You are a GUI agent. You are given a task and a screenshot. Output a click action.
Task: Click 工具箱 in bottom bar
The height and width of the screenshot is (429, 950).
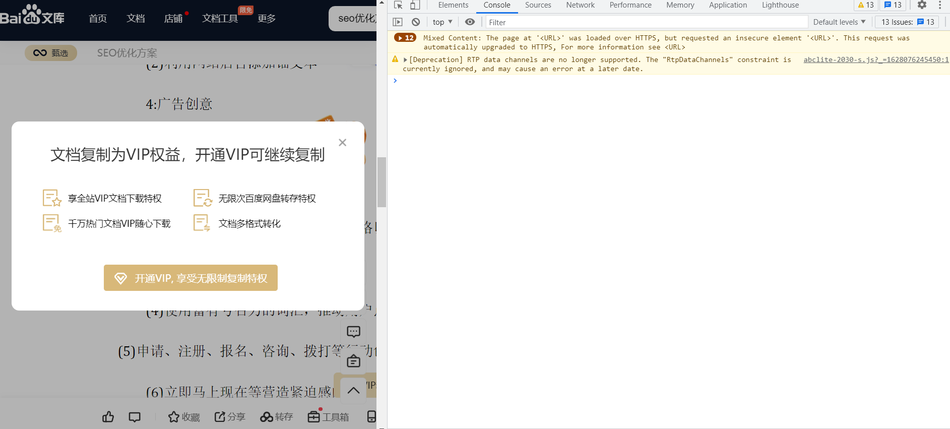(x=328, y=417)
